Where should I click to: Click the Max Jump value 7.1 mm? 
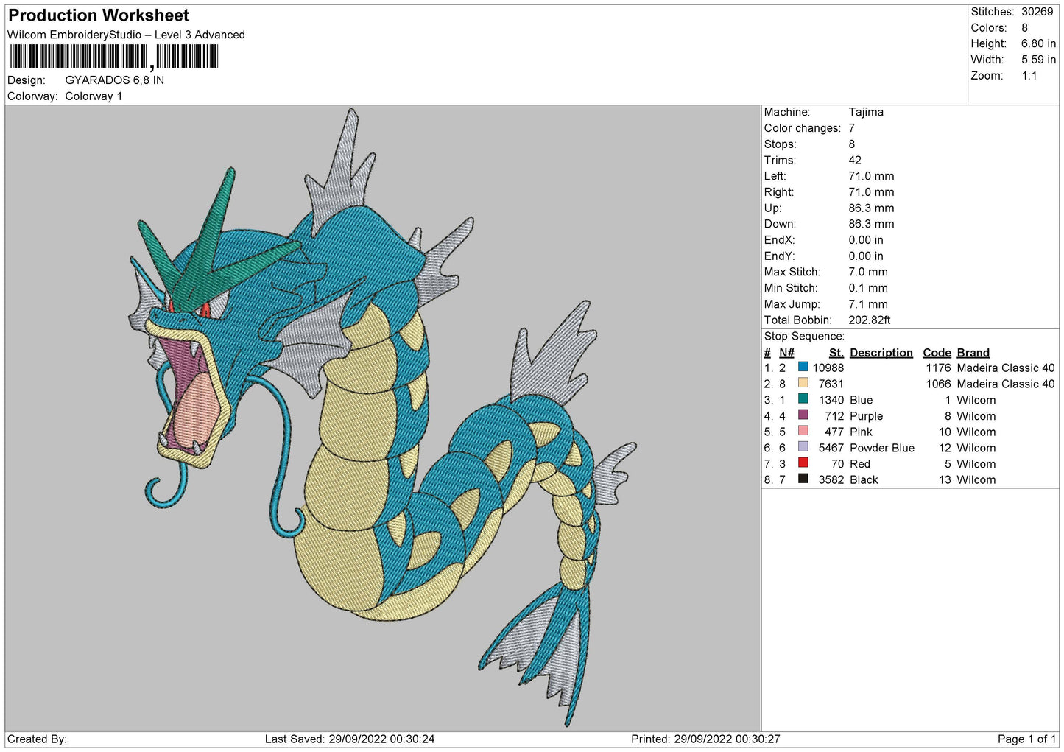(868, 304)
